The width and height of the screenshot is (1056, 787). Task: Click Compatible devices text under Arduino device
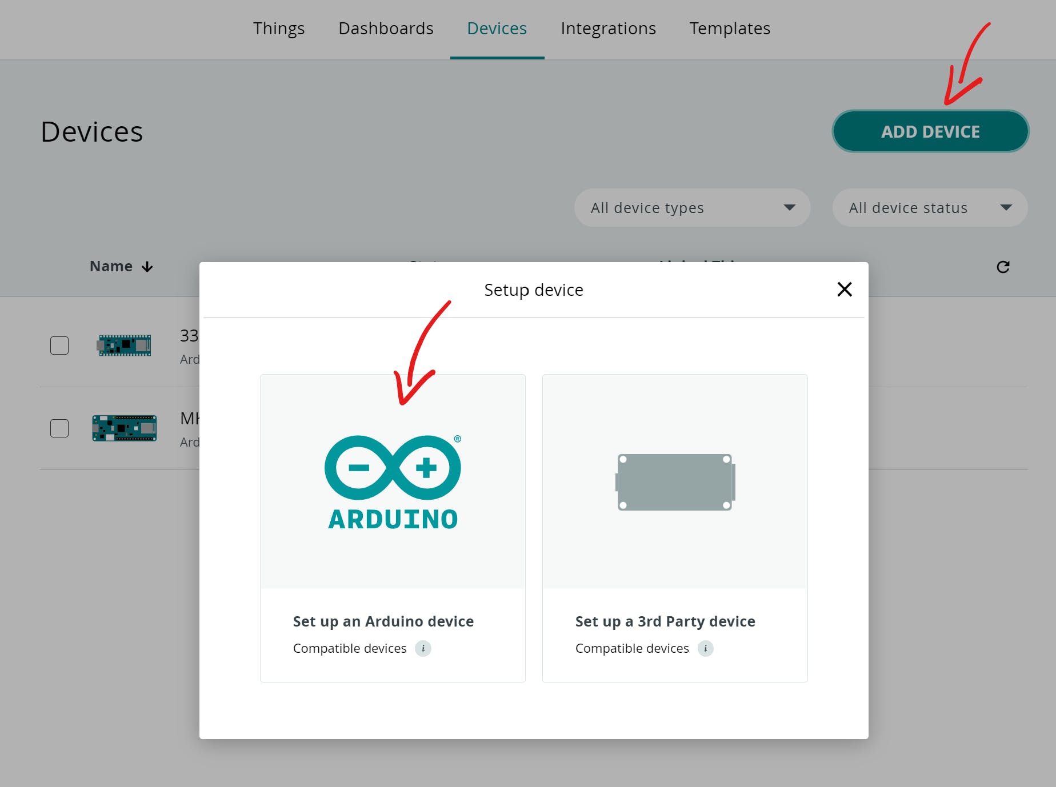click(x=350, y=649)
